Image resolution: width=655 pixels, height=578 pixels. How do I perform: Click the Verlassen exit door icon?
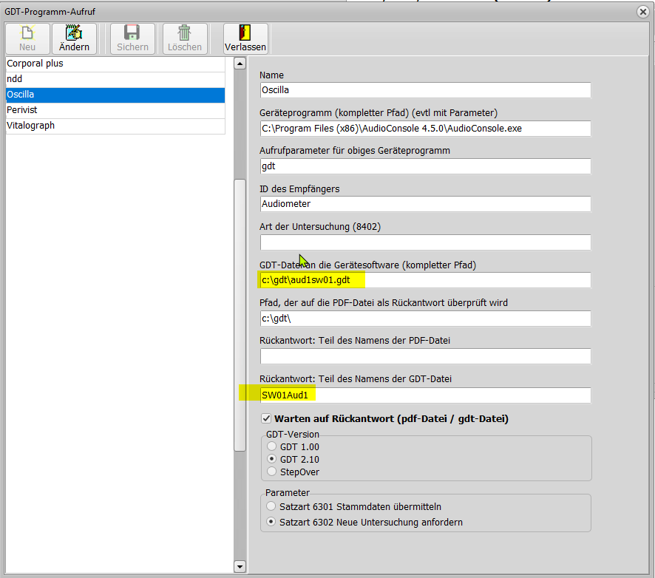(245, 33)
